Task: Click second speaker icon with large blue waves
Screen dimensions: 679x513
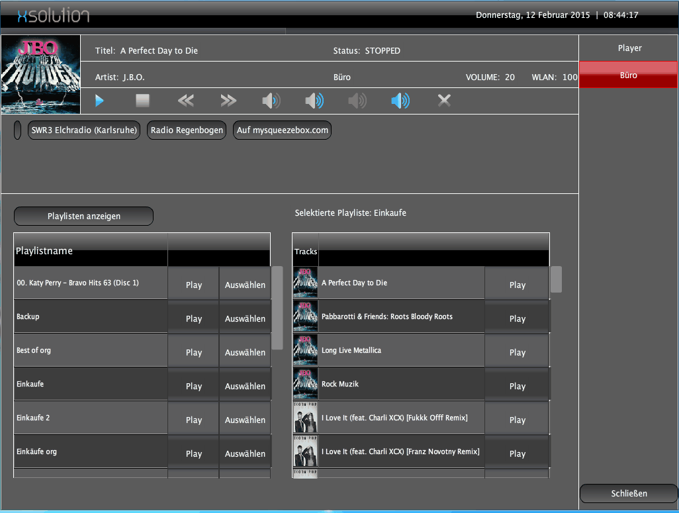Action: (x=314, y=101)
